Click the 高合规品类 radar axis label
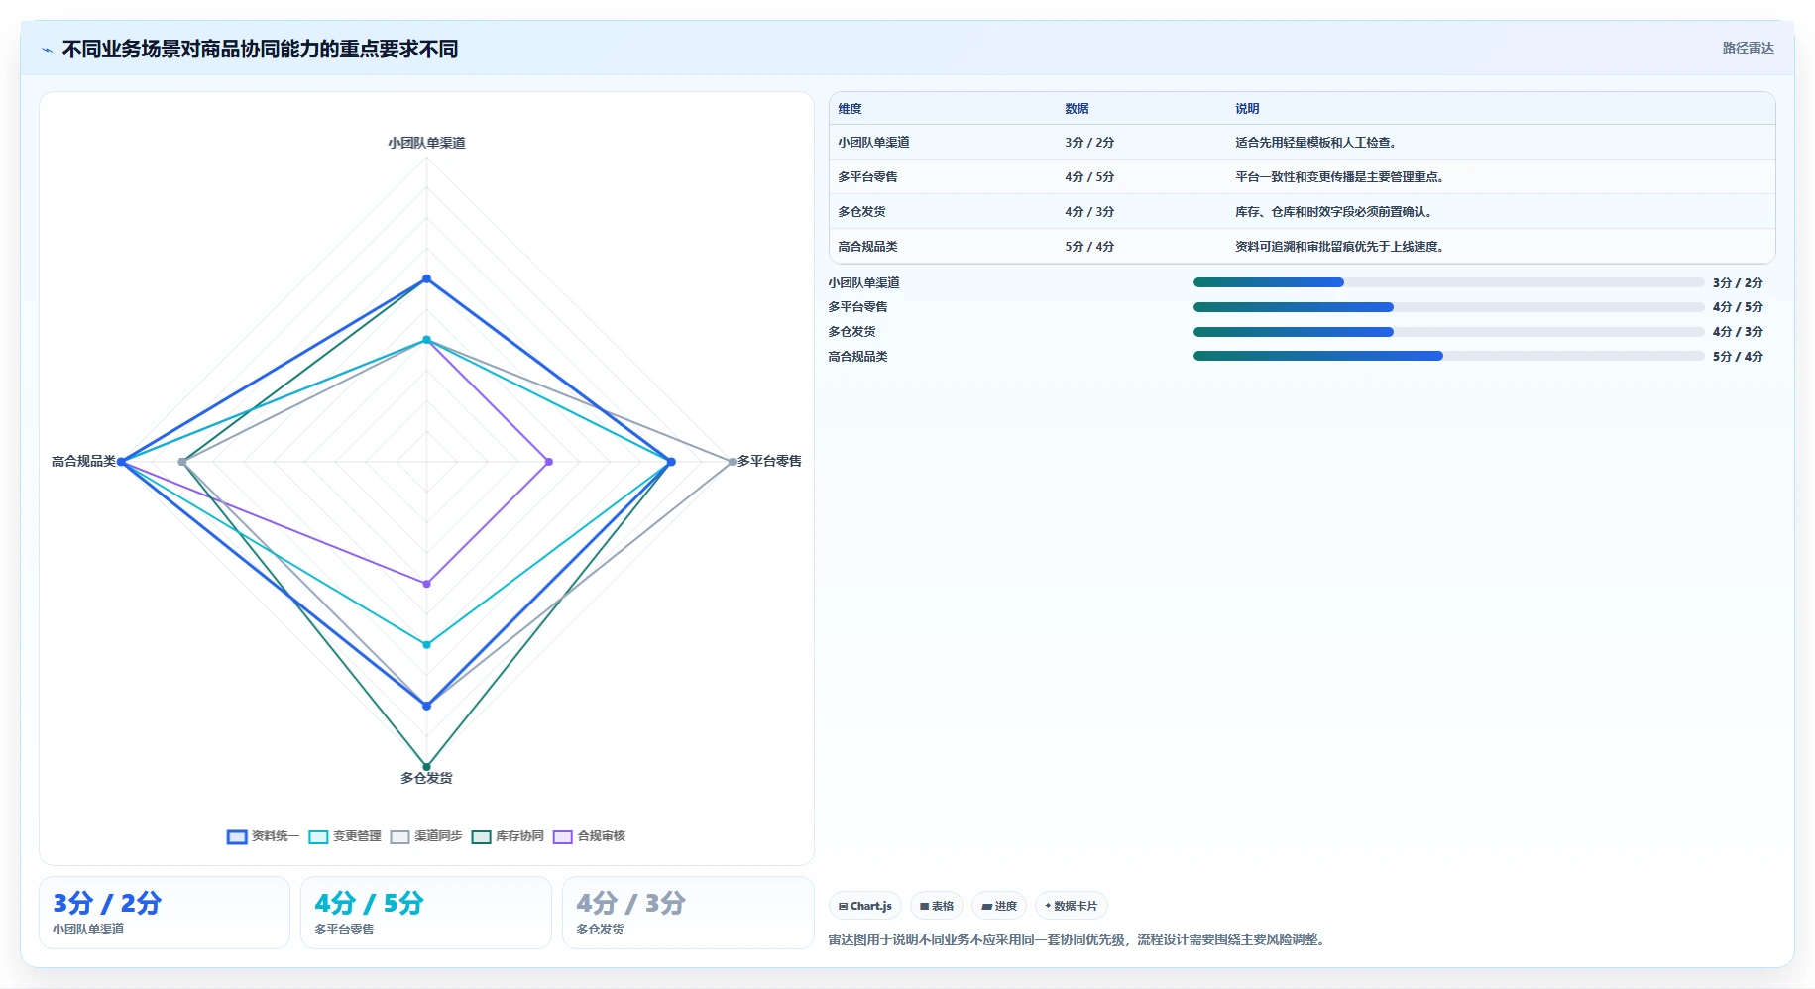Image resolution: width=1815 pixels, height=989 pixels. pos(83,461)
